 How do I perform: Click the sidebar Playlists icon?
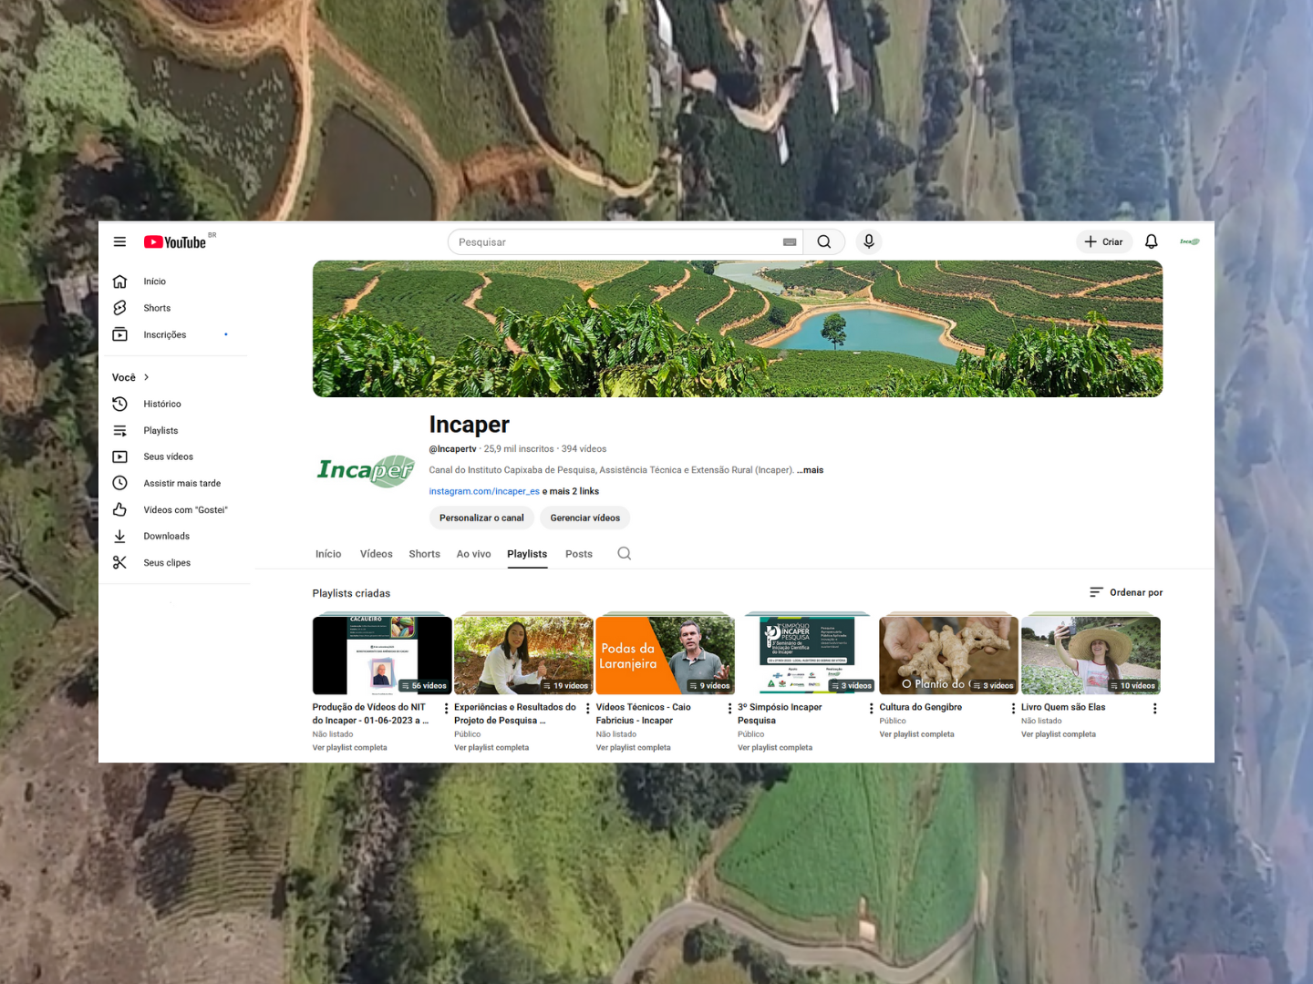click(x=119, y=430)
